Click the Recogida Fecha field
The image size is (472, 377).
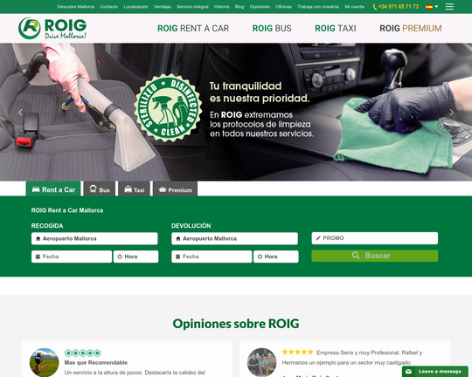pos(72,257)
